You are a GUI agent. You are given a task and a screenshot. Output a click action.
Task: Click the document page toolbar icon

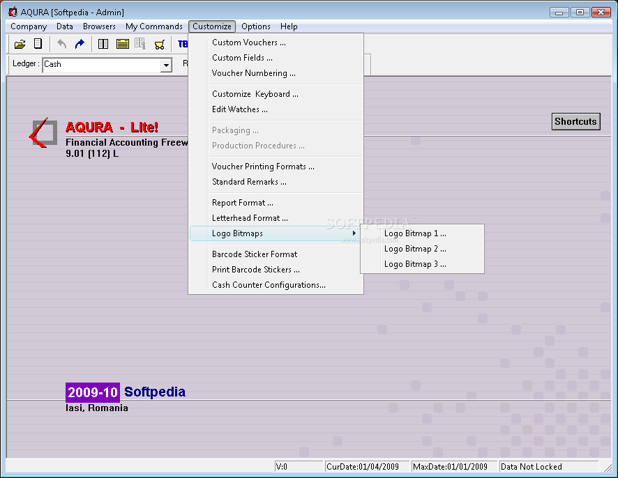coord(38,44)
